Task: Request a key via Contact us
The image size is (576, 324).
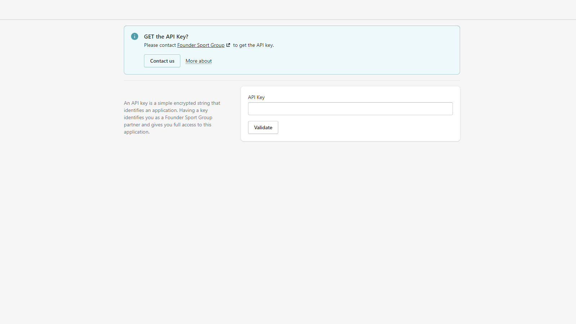Action: pos(162,61)
